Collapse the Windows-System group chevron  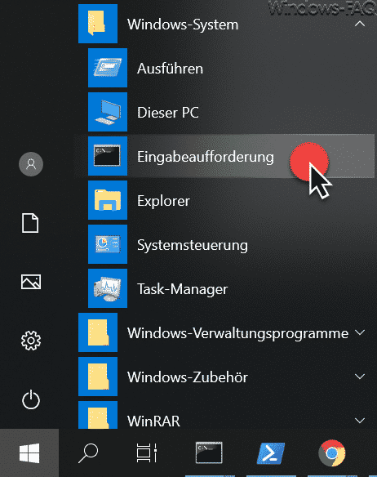click(x=360, y=24)
